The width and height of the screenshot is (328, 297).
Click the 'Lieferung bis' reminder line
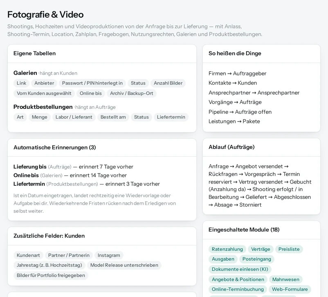click(73, 167)
